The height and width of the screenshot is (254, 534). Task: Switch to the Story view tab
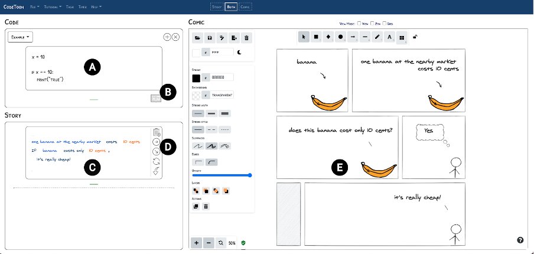click(217, 6)
